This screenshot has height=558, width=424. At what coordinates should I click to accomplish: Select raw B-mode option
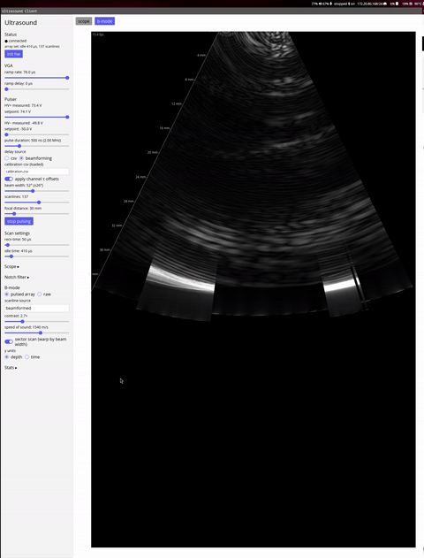pyautogui.click(x=40, y=294)
